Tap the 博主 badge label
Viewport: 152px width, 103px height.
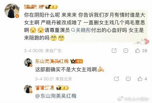click(79, 61)
